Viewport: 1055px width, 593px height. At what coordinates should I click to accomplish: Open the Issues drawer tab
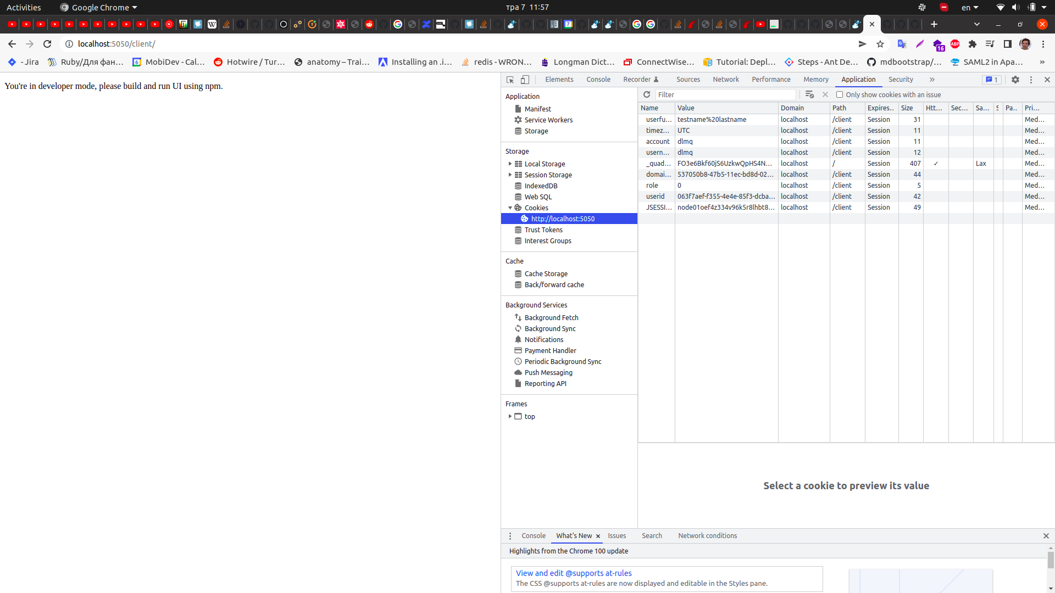[617, 536]
